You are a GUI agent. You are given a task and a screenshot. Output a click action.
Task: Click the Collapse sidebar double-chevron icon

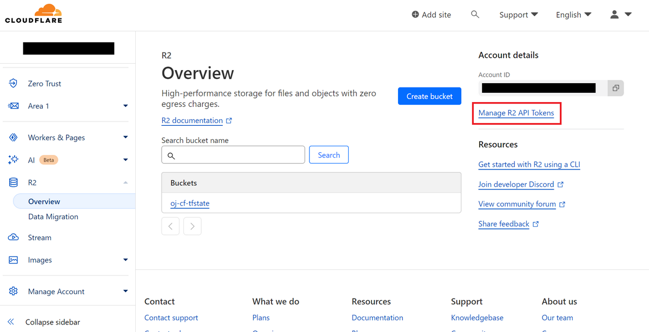(11, 322)
